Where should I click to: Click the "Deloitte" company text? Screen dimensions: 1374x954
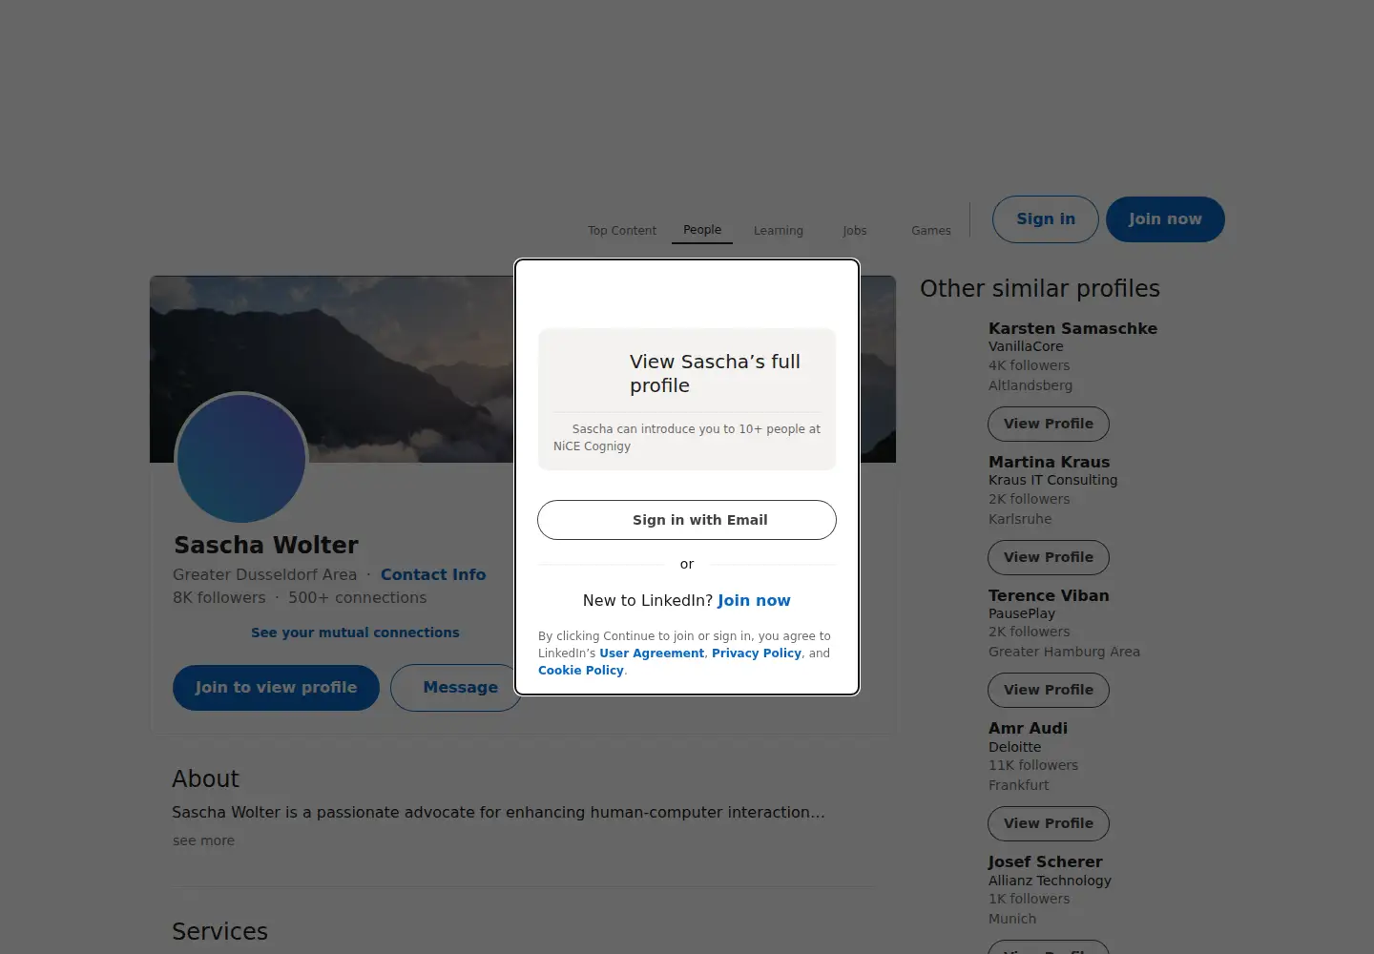click(1014, 747)
